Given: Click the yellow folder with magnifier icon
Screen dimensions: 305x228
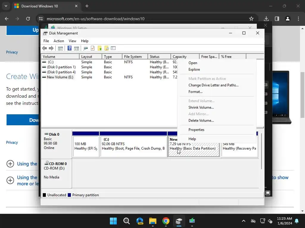Looking at the screenshot, I should 106,48.
